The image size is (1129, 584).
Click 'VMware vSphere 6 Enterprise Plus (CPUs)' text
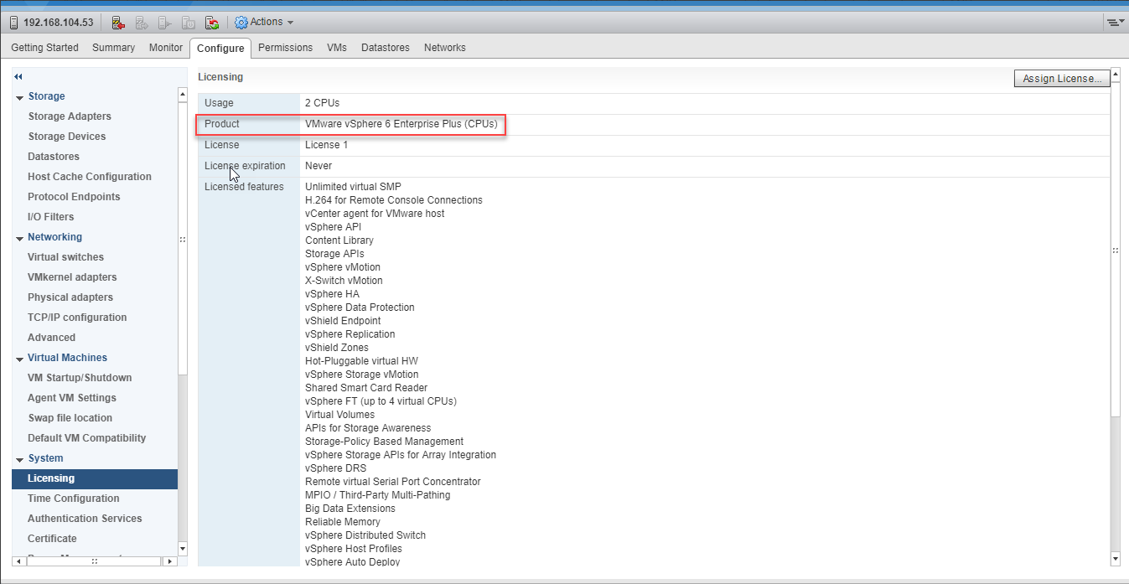(401, 124)
